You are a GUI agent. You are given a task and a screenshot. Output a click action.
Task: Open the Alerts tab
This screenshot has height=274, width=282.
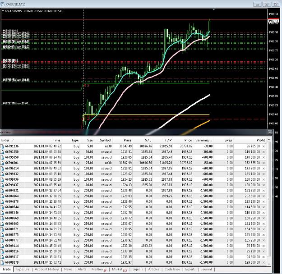coord(82,269)
